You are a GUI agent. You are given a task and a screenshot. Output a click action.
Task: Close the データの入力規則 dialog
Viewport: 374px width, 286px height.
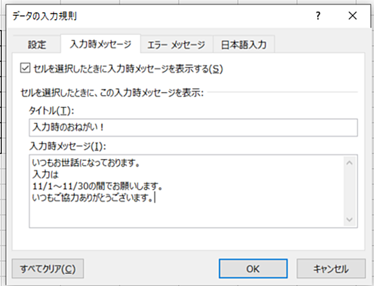pyautogui.click(x=352, y=16)
